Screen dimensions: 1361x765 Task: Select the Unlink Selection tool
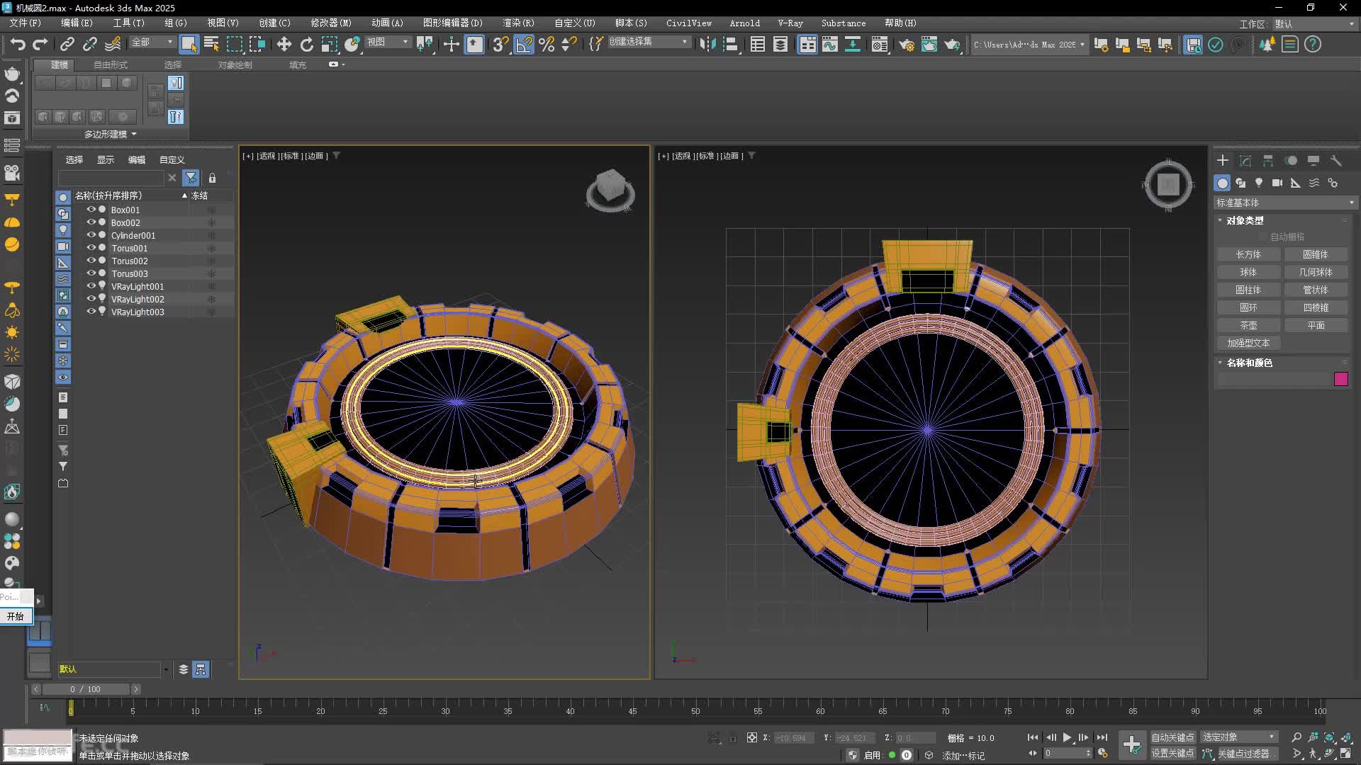coord(90,44)
